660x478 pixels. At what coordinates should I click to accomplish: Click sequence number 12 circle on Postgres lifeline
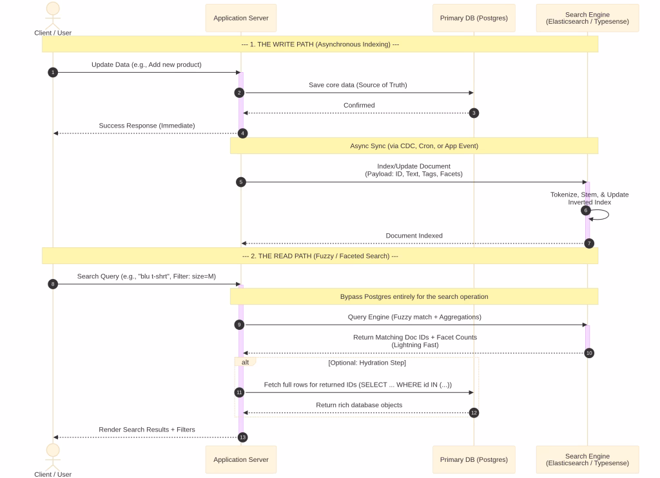[474, 413]
